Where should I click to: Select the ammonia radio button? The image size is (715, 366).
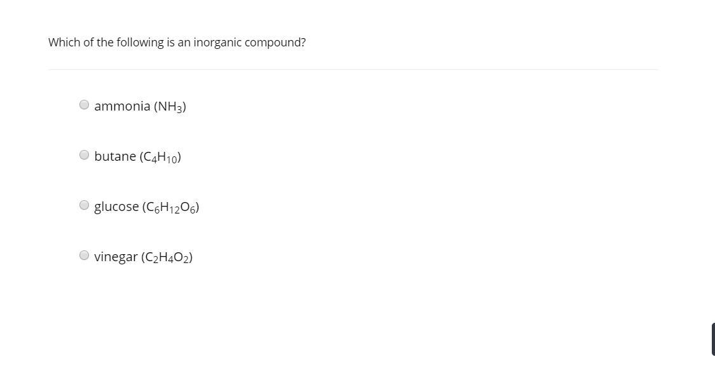pyautogui.click(x=85, y=105)
